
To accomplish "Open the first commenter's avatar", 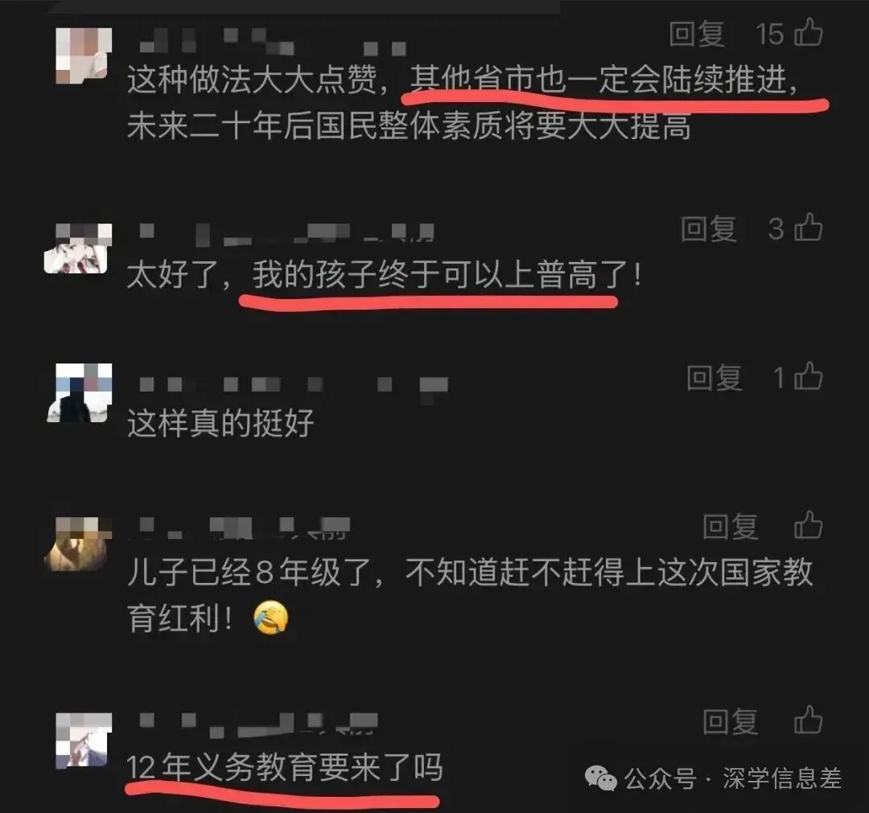I will point(83,55).
